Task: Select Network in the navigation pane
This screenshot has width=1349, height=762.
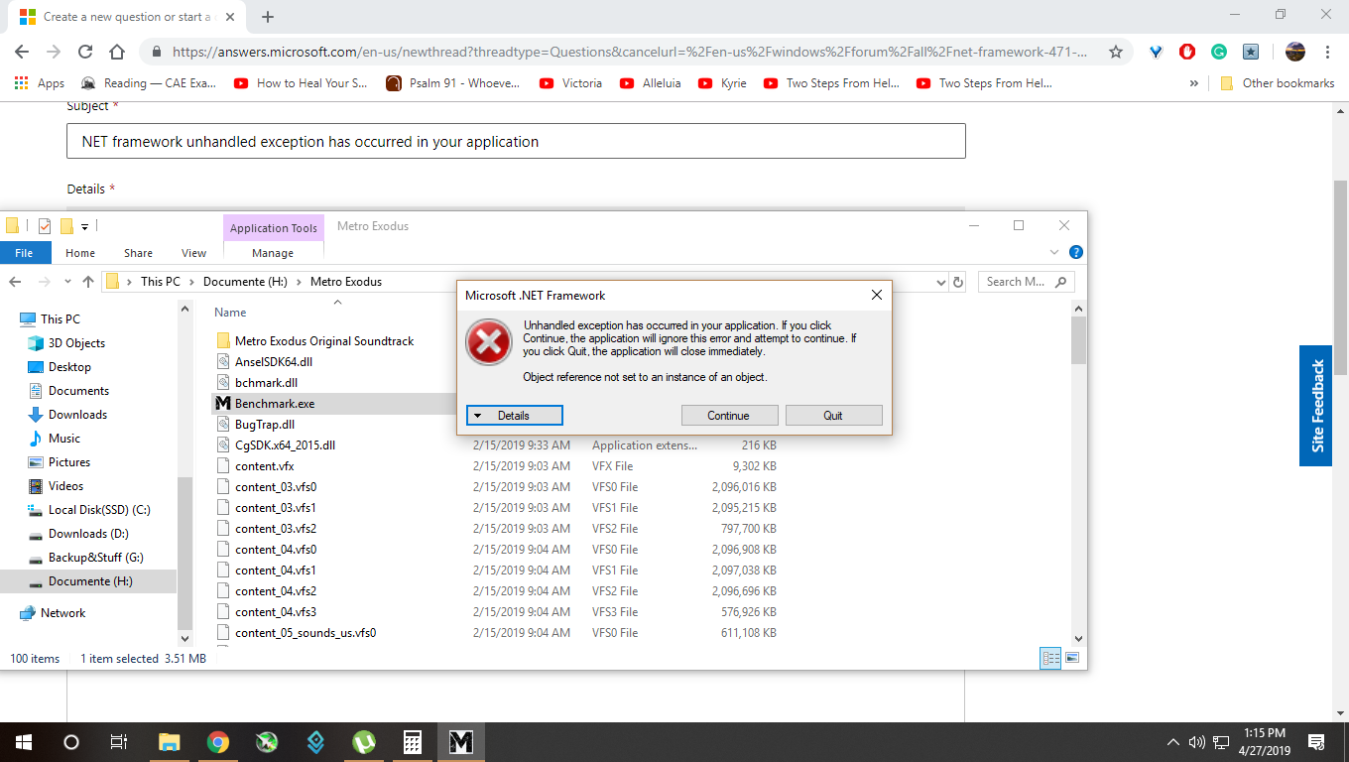Action: [x=62, y=613]
